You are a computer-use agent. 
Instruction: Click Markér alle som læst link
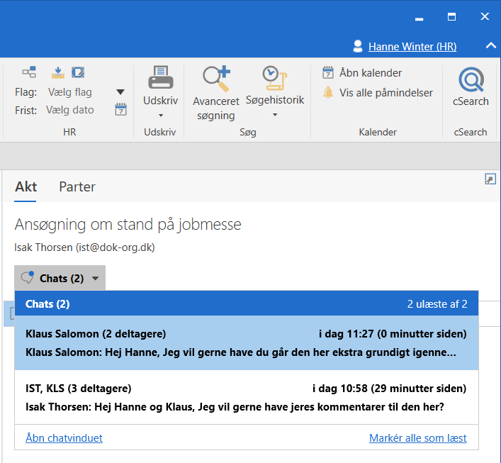(417, 438)
